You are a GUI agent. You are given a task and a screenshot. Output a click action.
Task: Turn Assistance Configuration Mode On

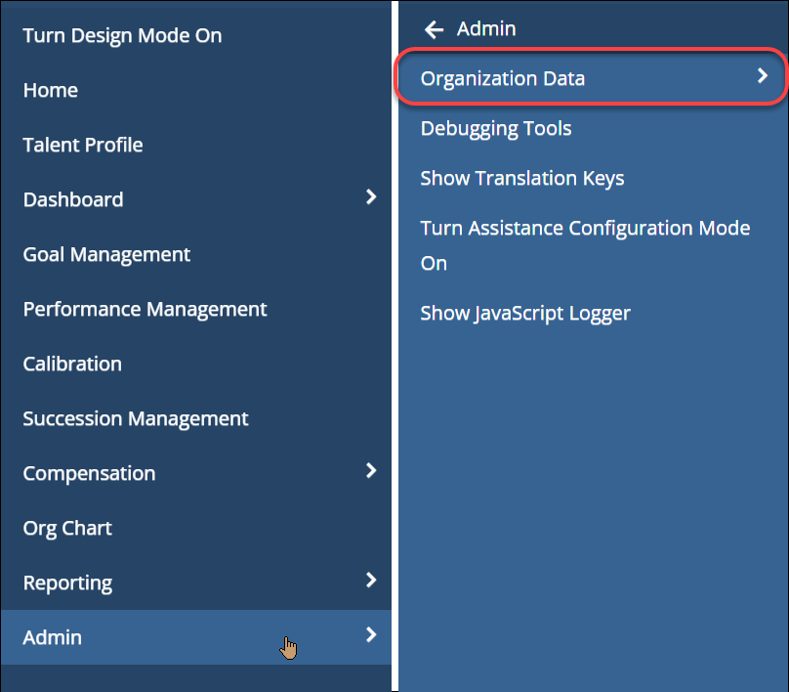(x=585, y=245)
